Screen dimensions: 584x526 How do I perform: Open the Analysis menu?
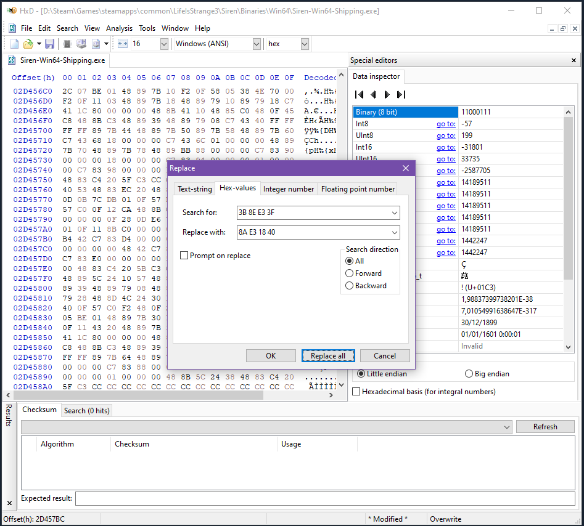(119, 28)
